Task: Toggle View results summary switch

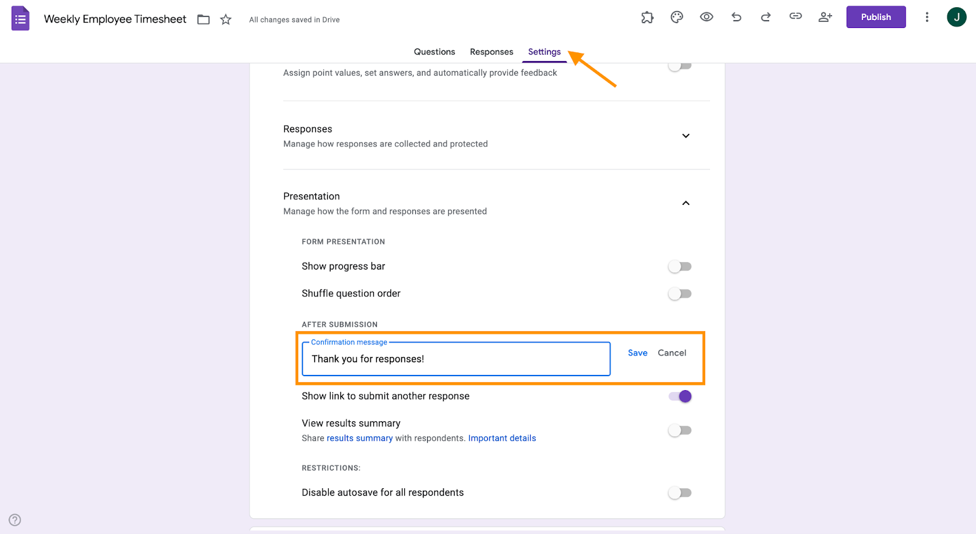Action: [x=680, y=430]
